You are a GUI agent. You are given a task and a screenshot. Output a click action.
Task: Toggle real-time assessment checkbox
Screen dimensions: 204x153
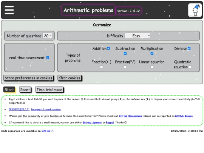[48, 58]
